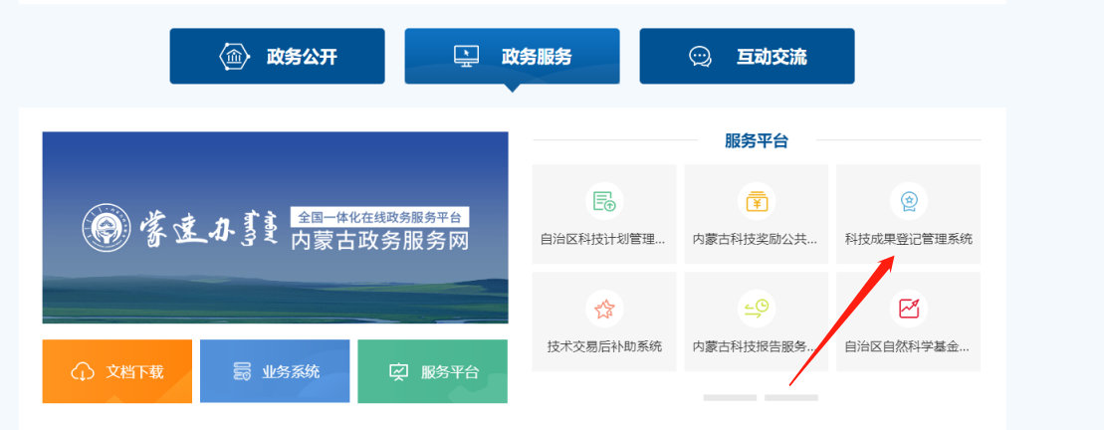Open the 政务公开 tab
Image resolution: width=1104 pixels, height=430 pixels.
[x=278, y=57]
